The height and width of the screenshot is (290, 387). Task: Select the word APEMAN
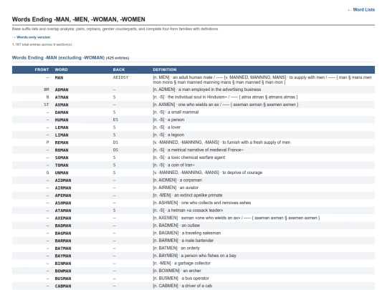pyautogui.click(x=63, y=195)
